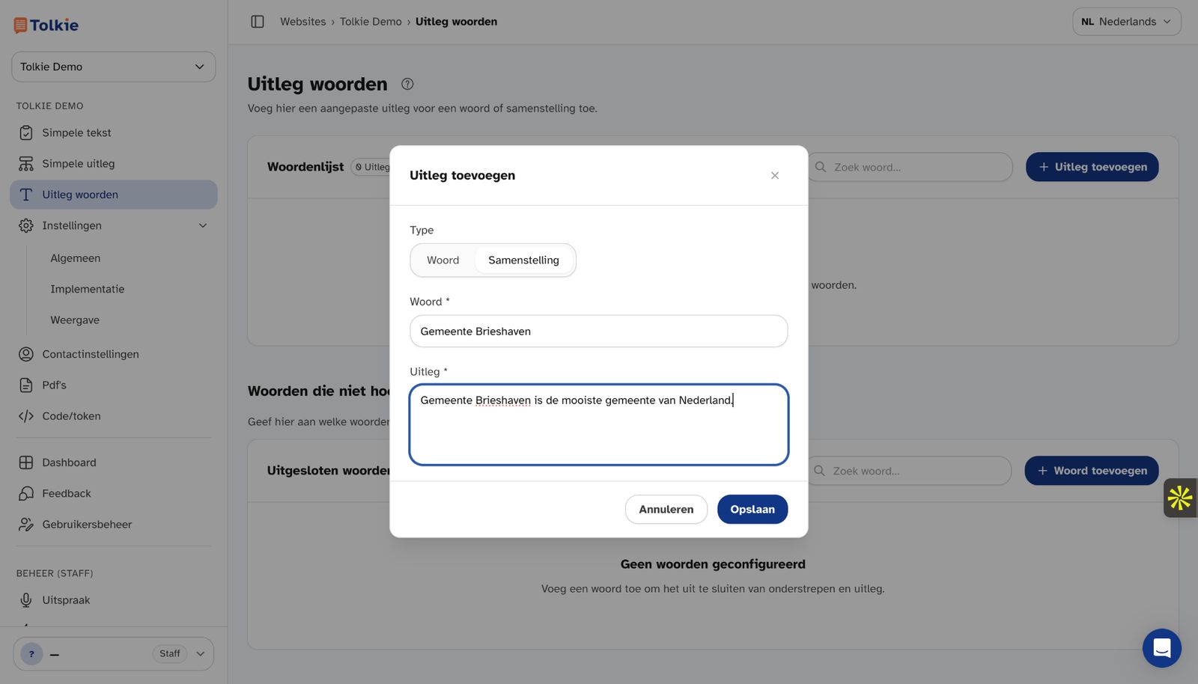Viewport: 1198px width, 684px height.
Task: Click the Tolkie Demo breadcrumb link
Action: 371,22
